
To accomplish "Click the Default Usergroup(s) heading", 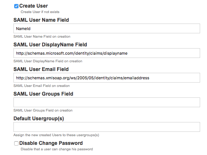I will point(39,118).
